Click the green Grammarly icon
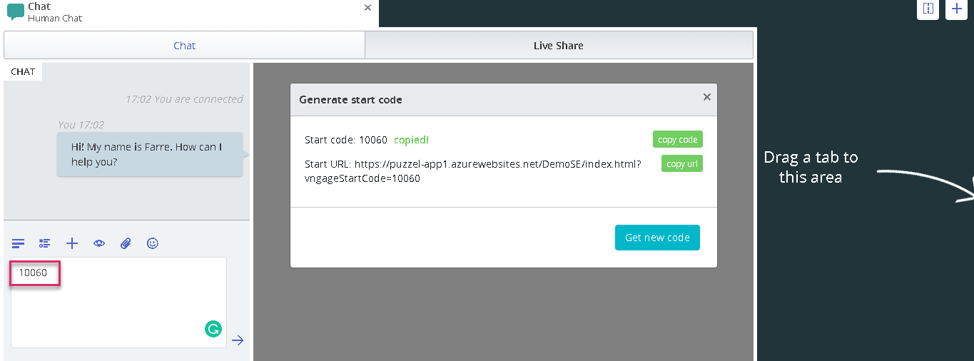This screenshot has height=361, width=974. [x=213, y=329]
